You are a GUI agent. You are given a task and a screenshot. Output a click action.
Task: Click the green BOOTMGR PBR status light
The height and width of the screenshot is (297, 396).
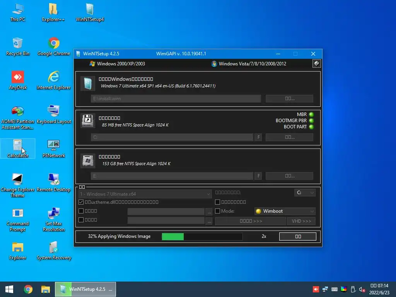click(311, 121)
